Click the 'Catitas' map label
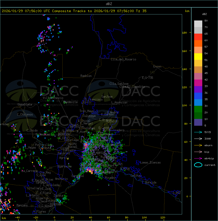Viewport: 218px width, 221px height. (136, 176)
